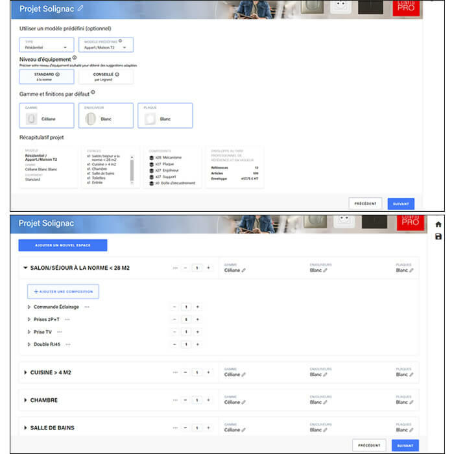Click Précédent in the lower panel
Viewport: 454px width, 454px height.
click(x=369, y=446)
